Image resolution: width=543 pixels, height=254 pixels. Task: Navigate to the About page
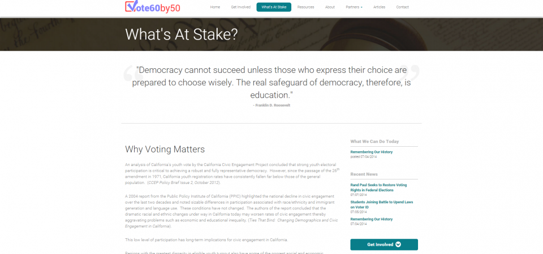tap(330, 7)
